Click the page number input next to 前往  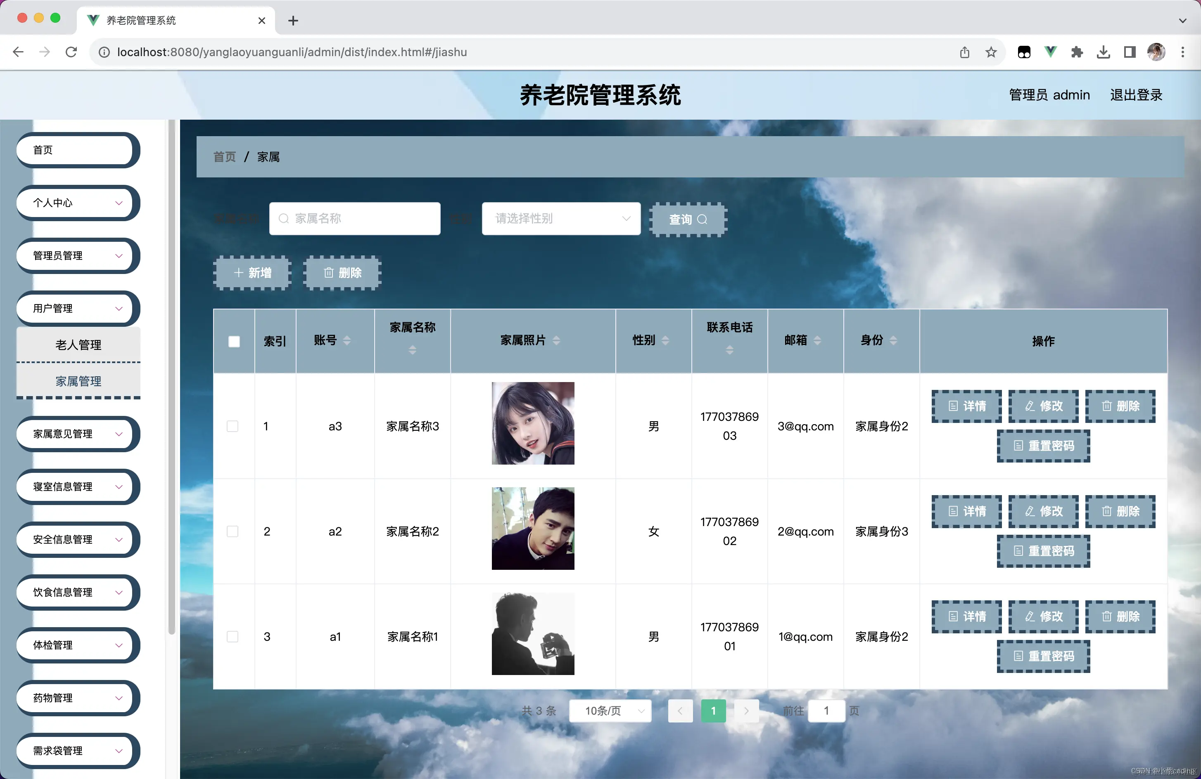pos(826,711)
